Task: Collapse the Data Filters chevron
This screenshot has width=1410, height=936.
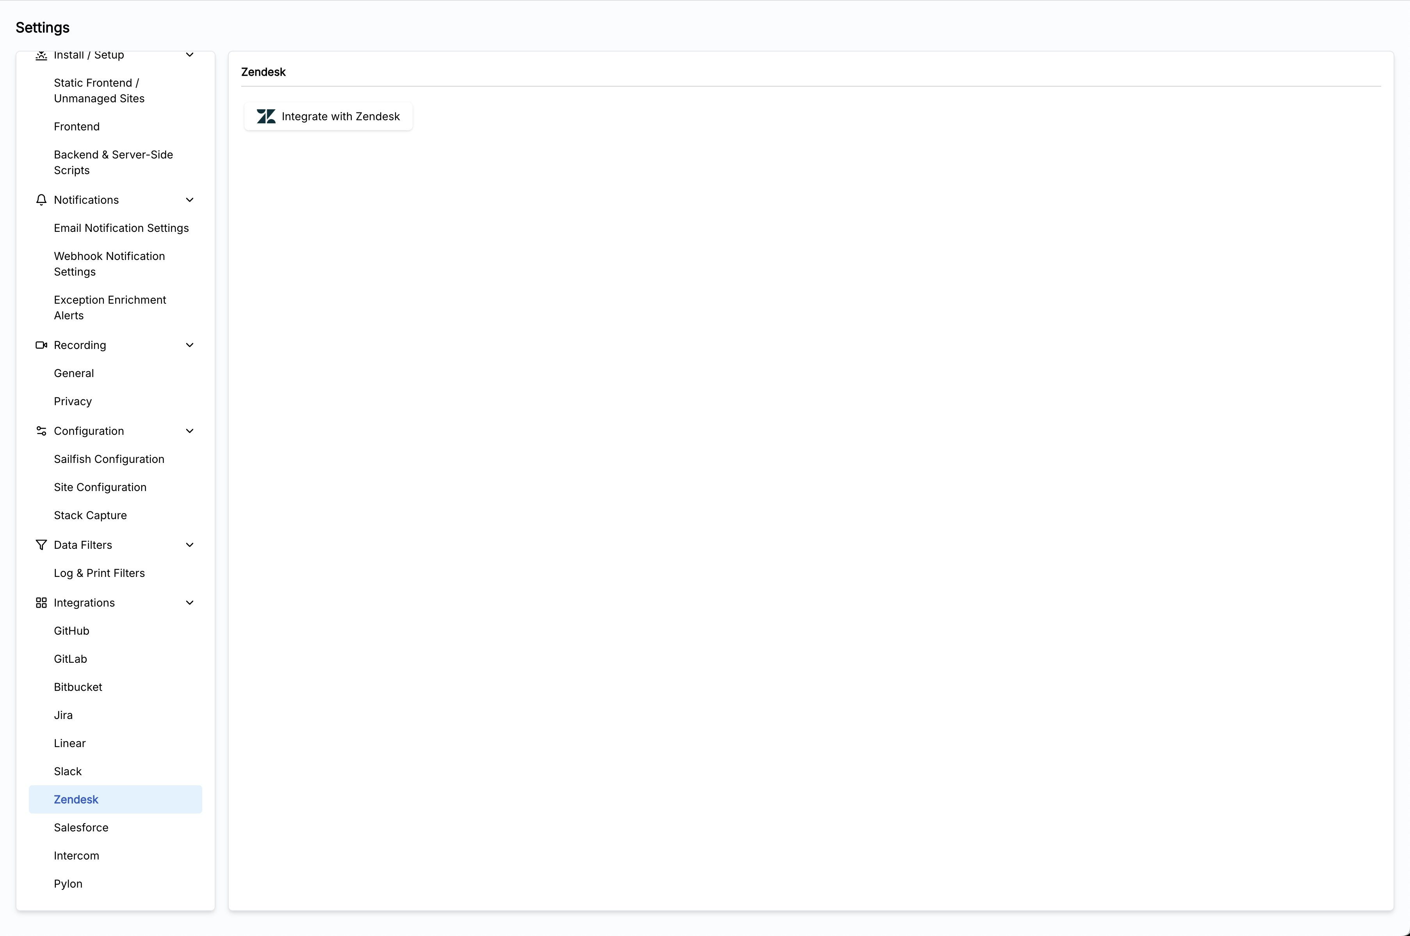Action: point(190,545)
